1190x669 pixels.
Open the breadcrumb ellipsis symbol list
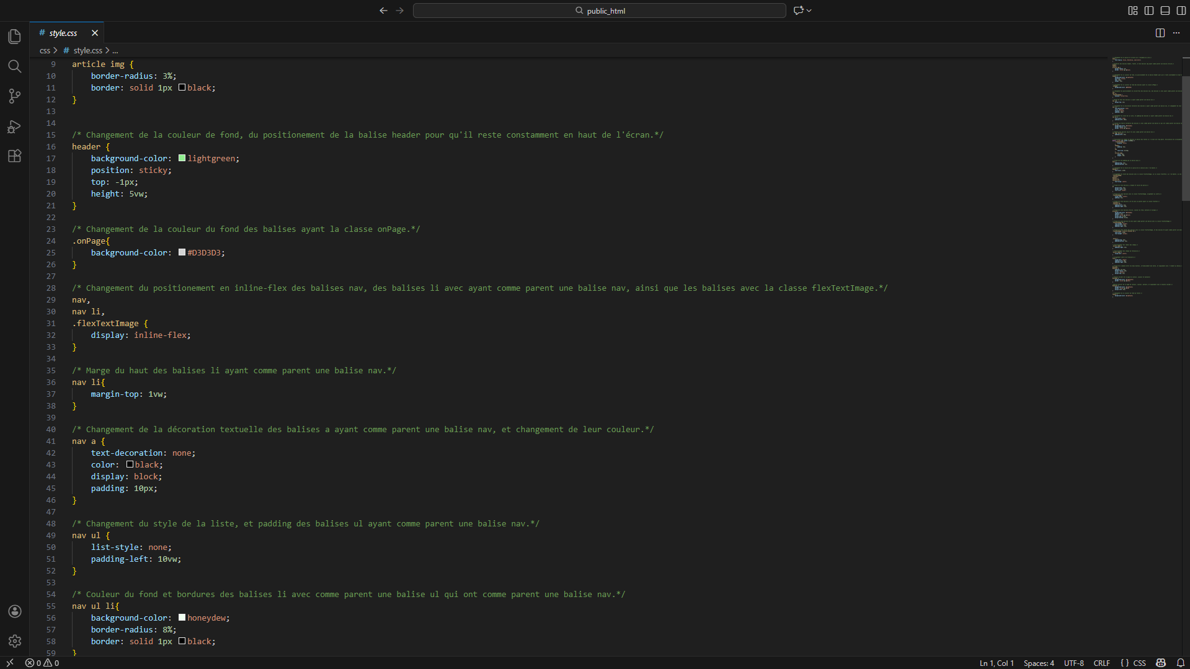[x=115, y=51]
